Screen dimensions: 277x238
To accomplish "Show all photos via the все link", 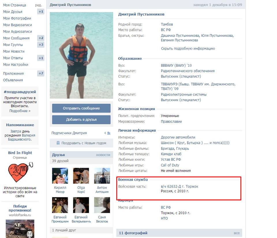I will pyautogui.click(x=237, y=233).
